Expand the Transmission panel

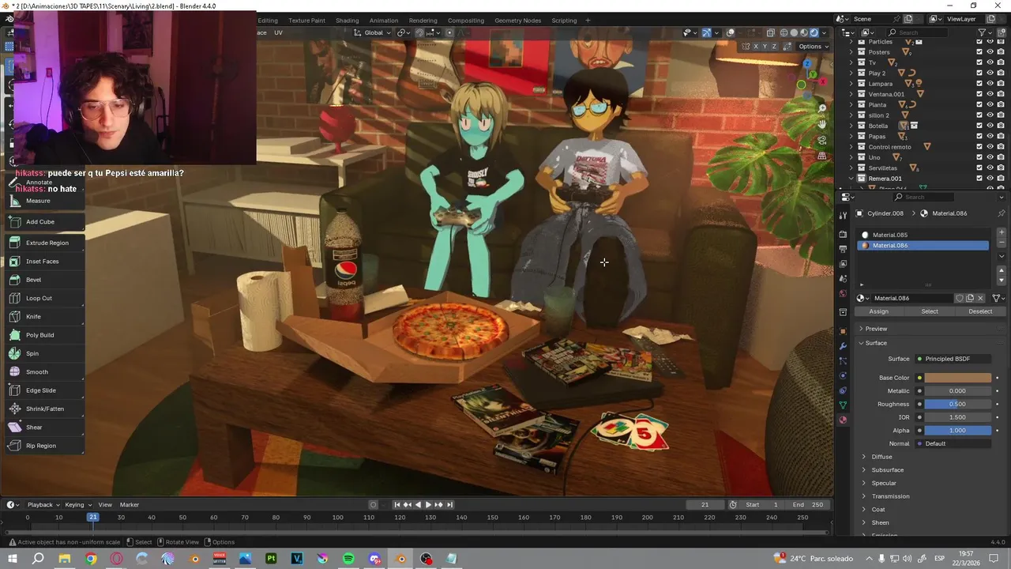point(890,496)
